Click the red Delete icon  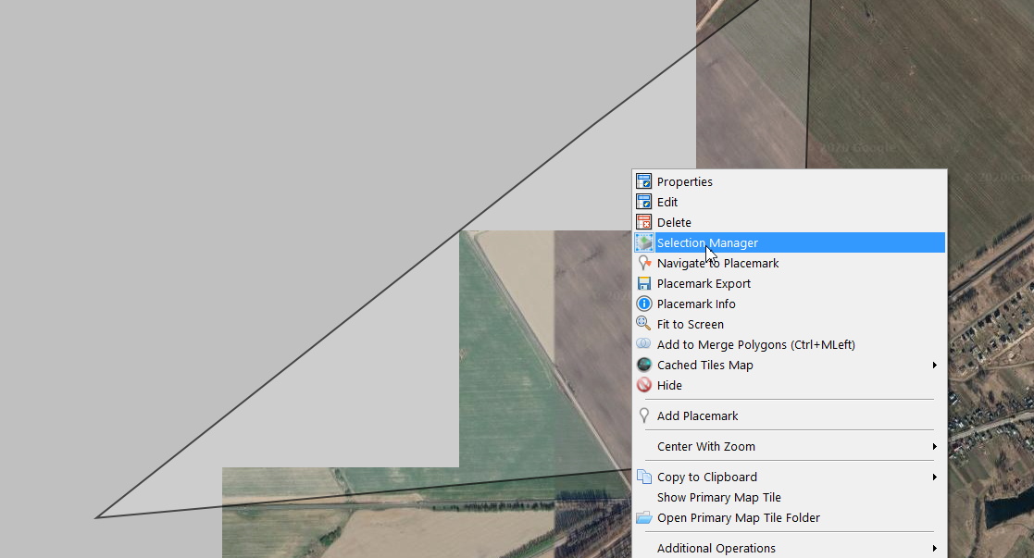click(644, 223)
